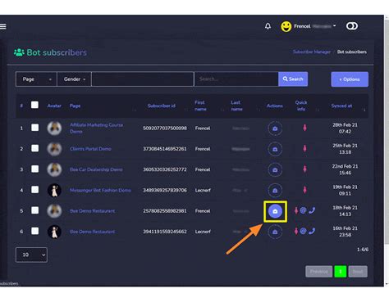This screenshot has height=302, width=389.
Task: Open the Subscriber Manager breadcrumb link
Action: tap(312, 52)
